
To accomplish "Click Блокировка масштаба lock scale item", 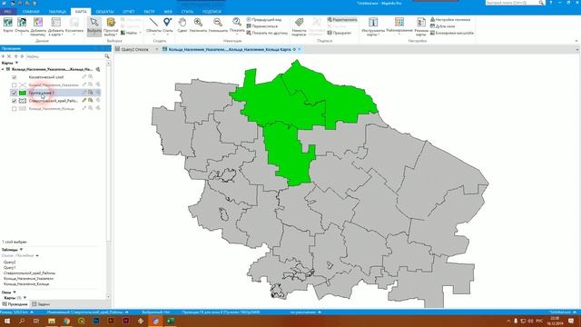I will point(452,33).
